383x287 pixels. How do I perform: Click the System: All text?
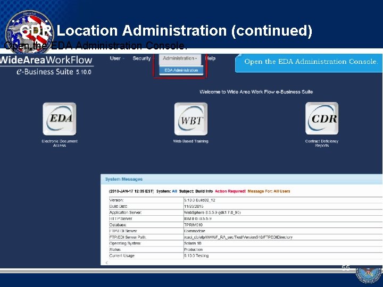[166, 191]
